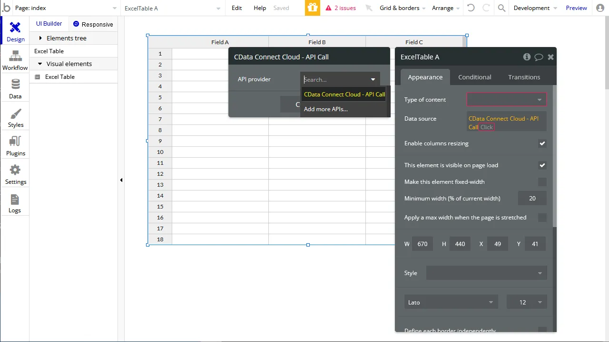Viewport: 609px width, 342px height.
Task: Switch to the Data tab in sidebar
Action: pos(15,88)
